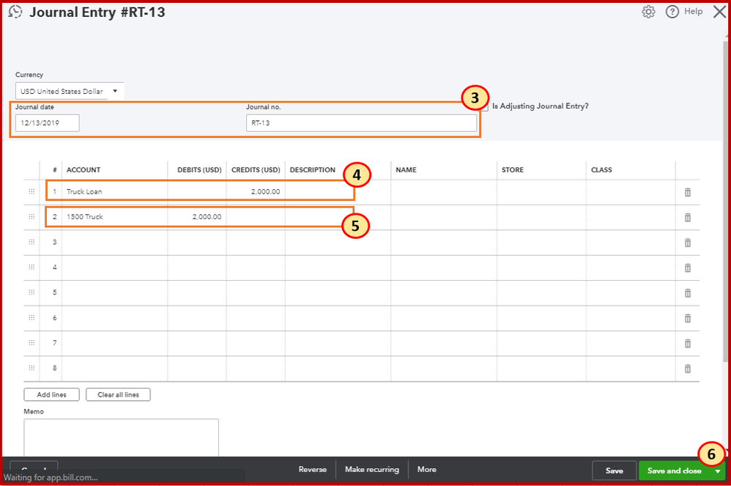
Task: Click the ACCOUNT column header
Action: tap(84, 170)
